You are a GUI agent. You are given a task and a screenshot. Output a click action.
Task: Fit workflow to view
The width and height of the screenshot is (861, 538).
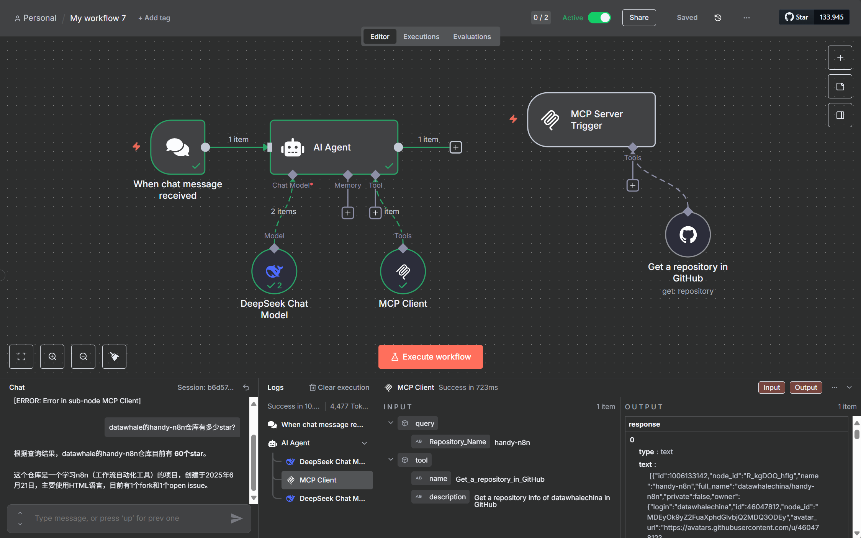coord(21,356)
